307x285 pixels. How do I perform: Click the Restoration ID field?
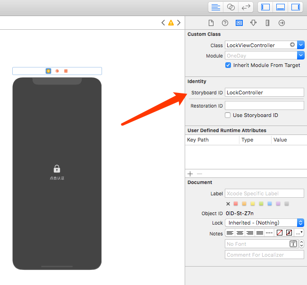click(x=264, y=106)
